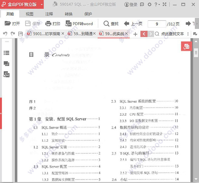Click the 查找 search button

pos(111,23)
